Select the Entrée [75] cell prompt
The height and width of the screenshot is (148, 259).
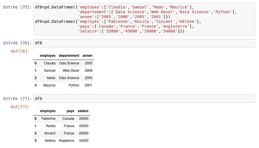click(17, 7)
